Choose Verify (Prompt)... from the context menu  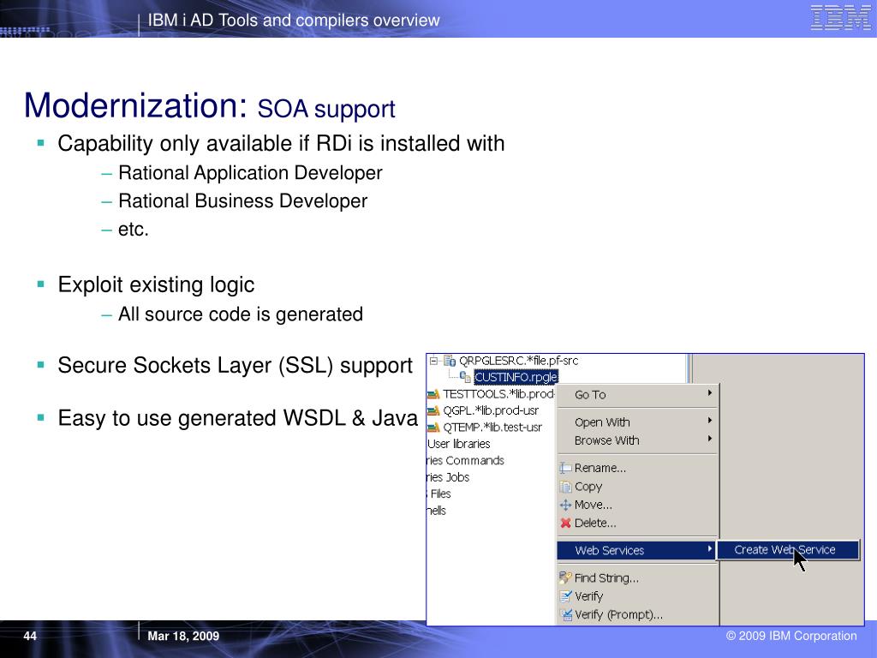pos(637,614)
